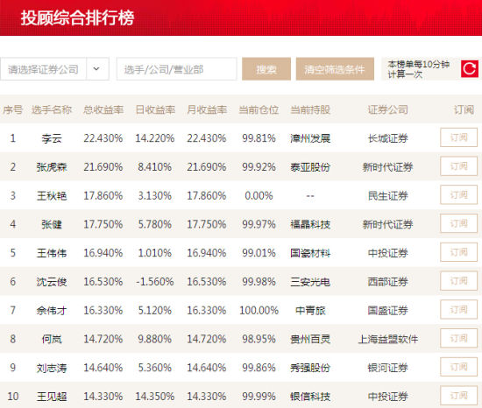Subscribe to 沈云俊 with 订阅 button
Image resolution: width=482 pixels, height=408 pixels.
point(458,281)
